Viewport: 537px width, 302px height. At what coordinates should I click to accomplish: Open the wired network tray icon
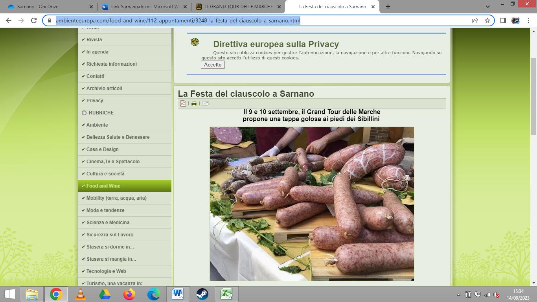click(x=477, y=295)
